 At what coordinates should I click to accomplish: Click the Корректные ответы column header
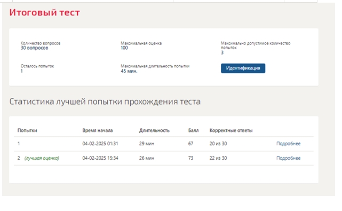[x=231, y=130]
